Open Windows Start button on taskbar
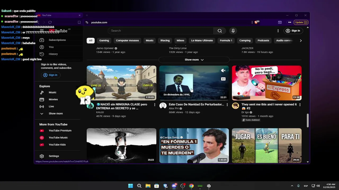Viewport: 339px width, 190px height. (131, 186)
